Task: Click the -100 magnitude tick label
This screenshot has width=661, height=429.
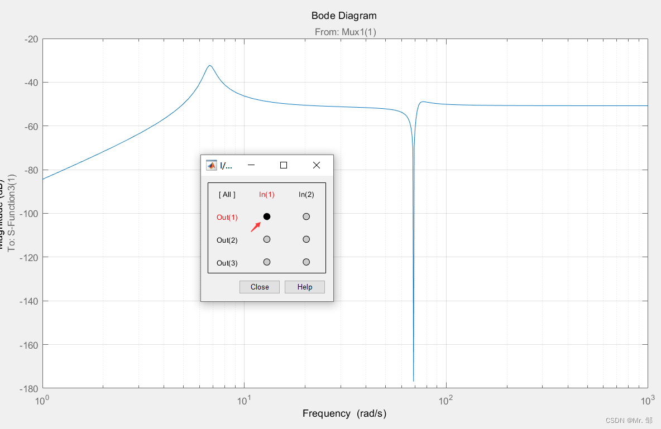Action: pyautogui.click(x=28, y=214)
